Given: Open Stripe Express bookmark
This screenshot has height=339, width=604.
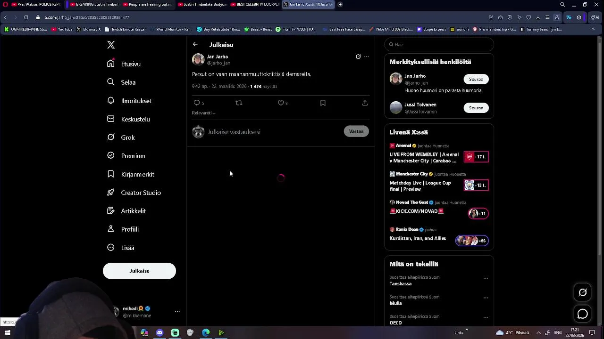Looking at the screenshot, I should coord(431,29).
